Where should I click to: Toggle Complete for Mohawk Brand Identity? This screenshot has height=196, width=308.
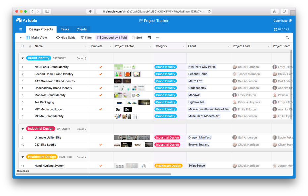[101, 95]
